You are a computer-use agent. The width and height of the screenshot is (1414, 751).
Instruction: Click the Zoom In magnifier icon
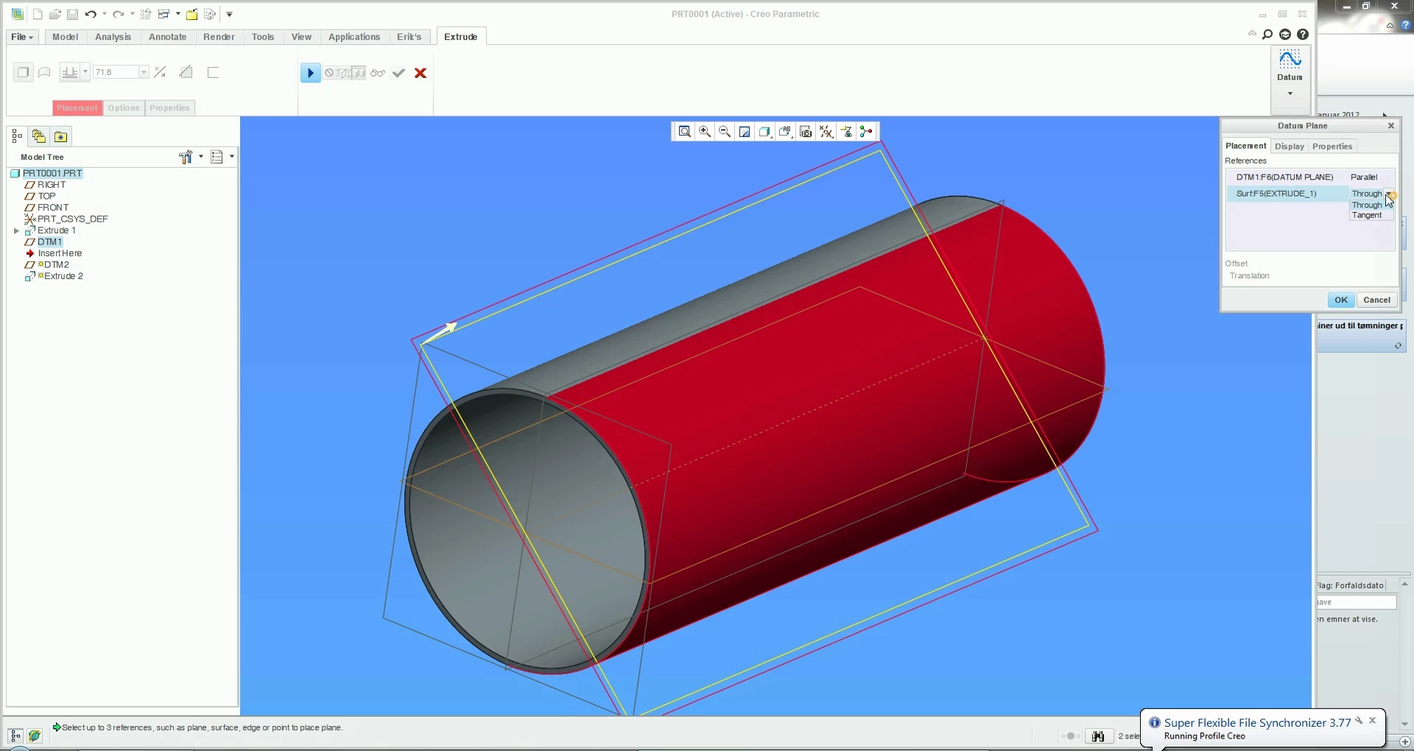(705, 132)
